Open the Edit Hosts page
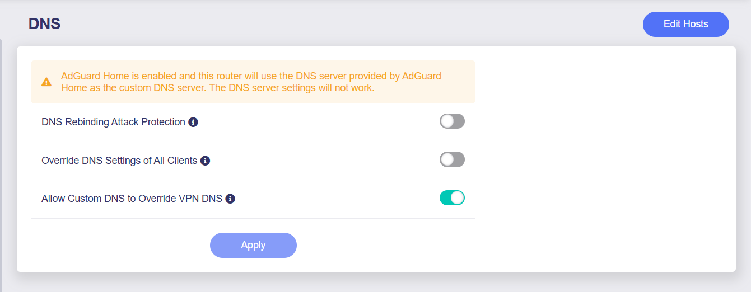The image size is (751, 292). [686, 24]
